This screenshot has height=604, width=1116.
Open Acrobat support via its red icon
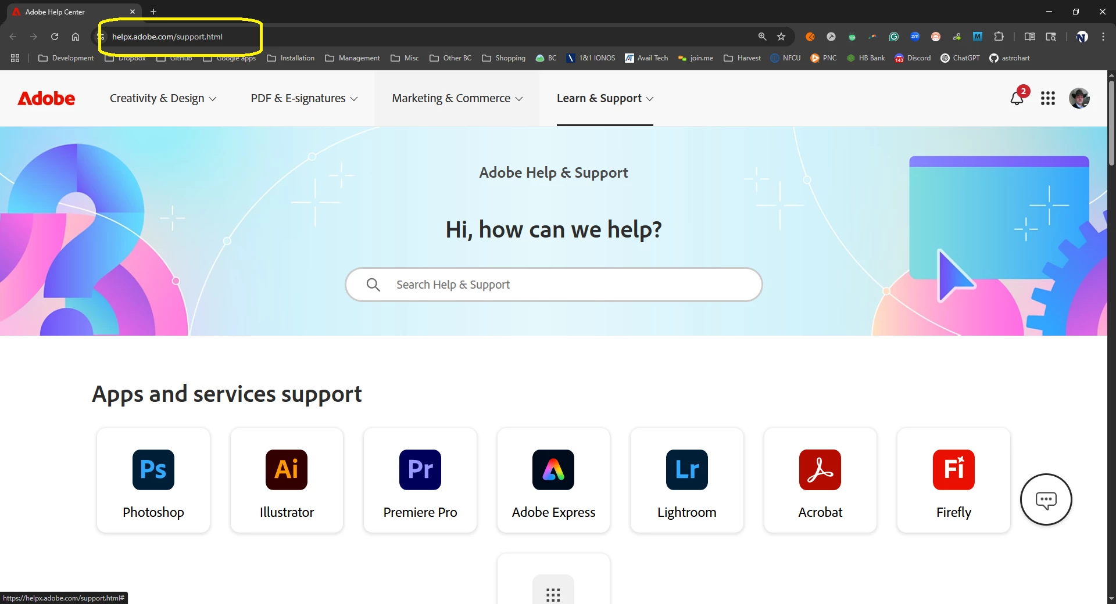(x=820, y=469)
